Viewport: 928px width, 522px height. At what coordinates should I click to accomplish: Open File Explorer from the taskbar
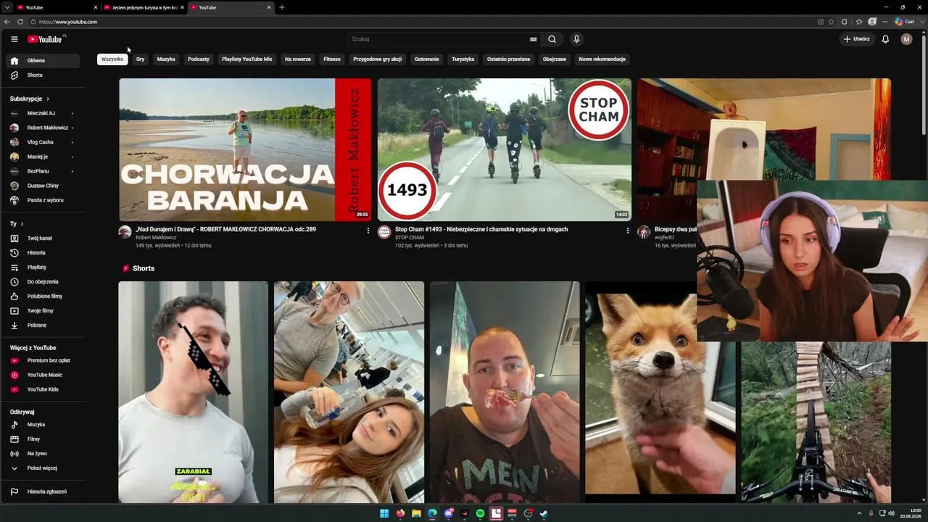416,513
